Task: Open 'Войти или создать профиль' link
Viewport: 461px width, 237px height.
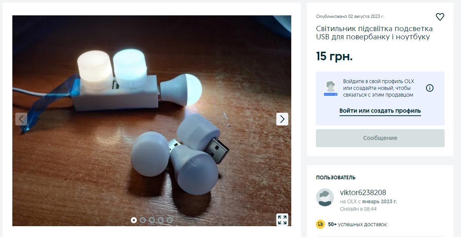Action: point(380,111)
